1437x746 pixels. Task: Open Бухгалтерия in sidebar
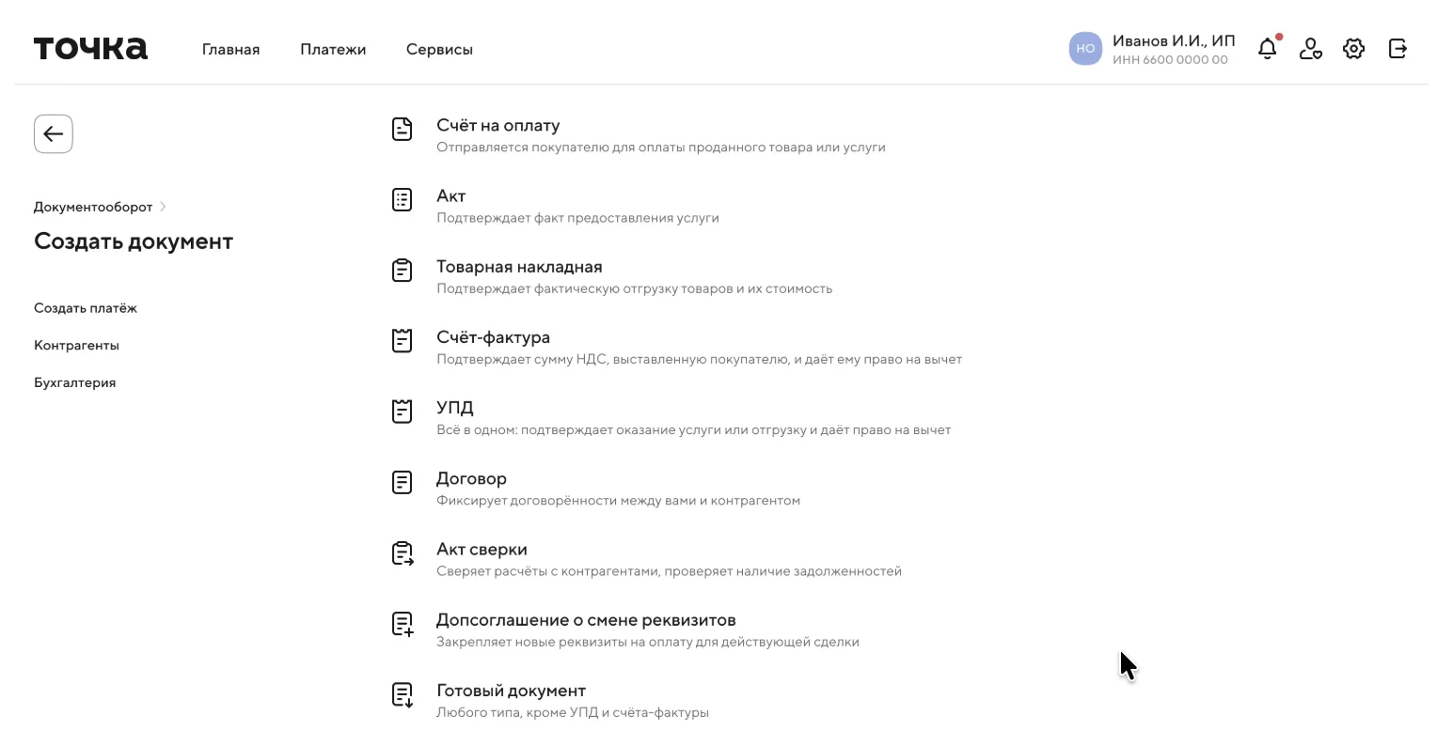75,383
